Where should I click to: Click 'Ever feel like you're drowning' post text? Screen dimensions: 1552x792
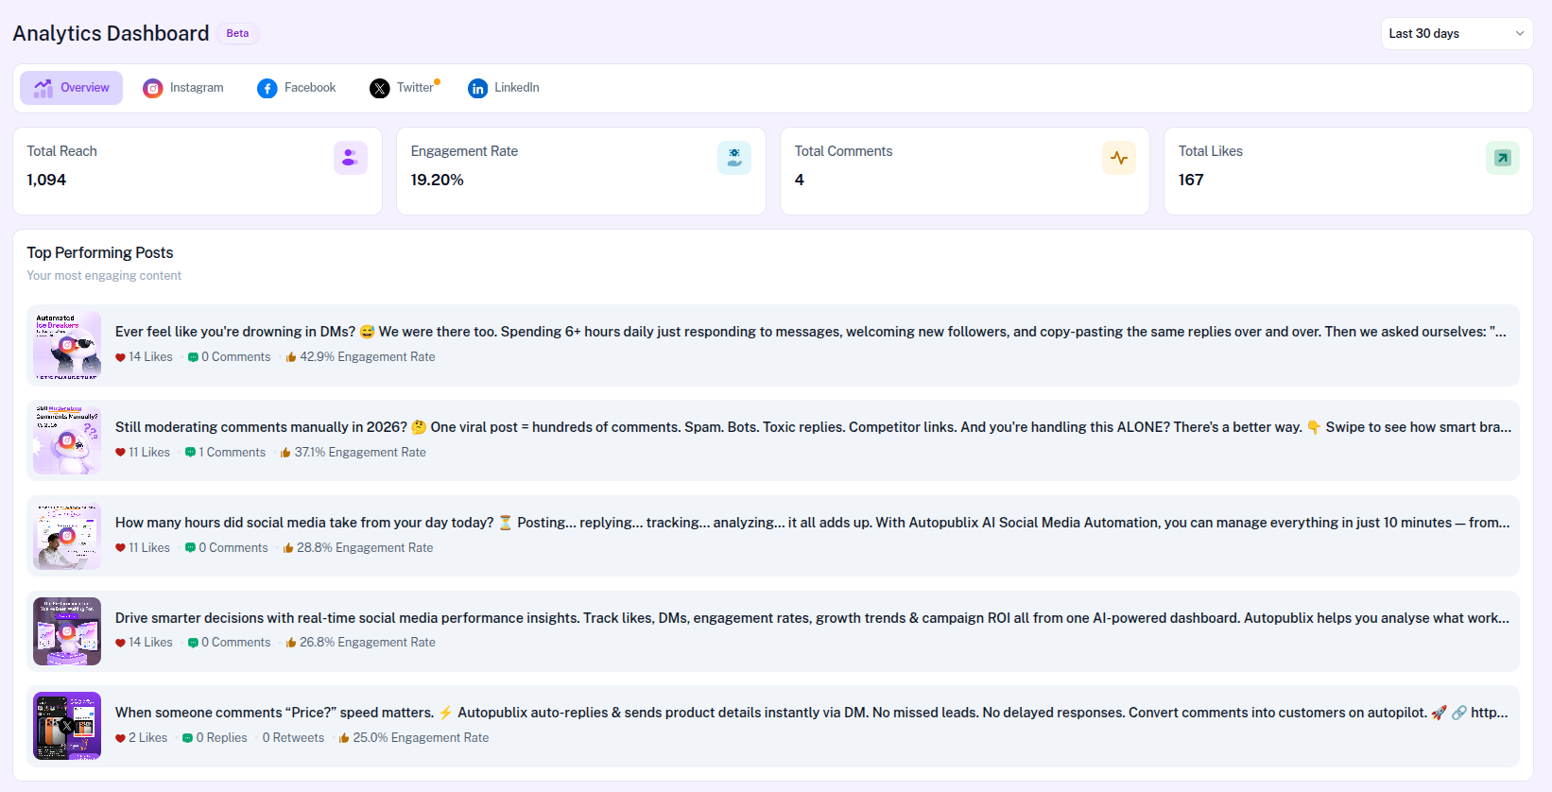click(x=811, y=332)
